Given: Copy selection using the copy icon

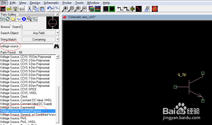Looking at the screenshot, I should (x=36, y=9).
